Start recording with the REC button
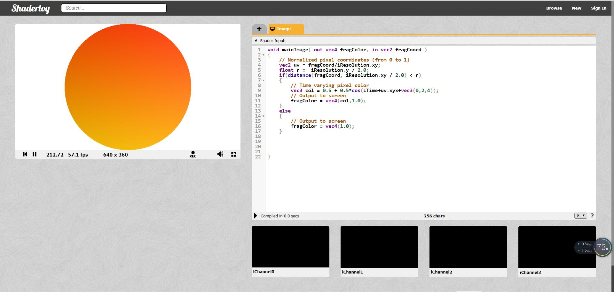Image resolution: width=614 pixels, height=292 pixels. coord(193,154)
